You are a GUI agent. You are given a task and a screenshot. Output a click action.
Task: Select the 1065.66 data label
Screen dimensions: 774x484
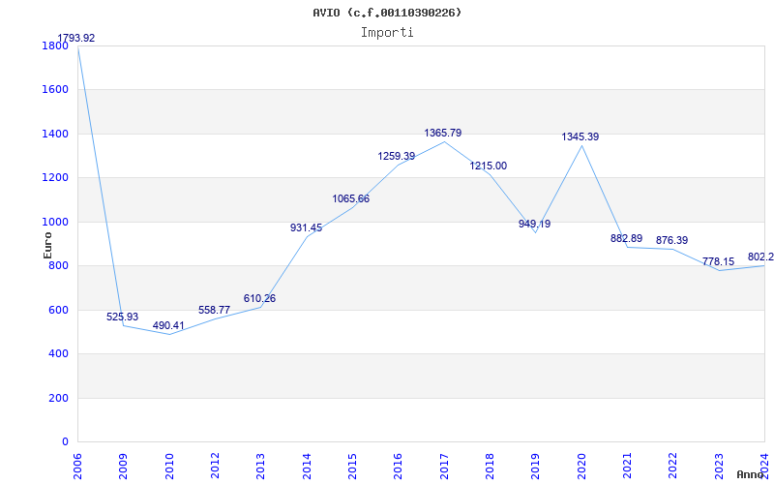(x=351, y=198)
